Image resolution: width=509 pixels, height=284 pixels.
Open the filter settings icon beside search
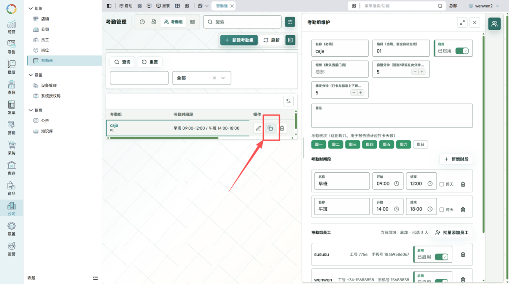pyautogui.click(x=290, y=22)
